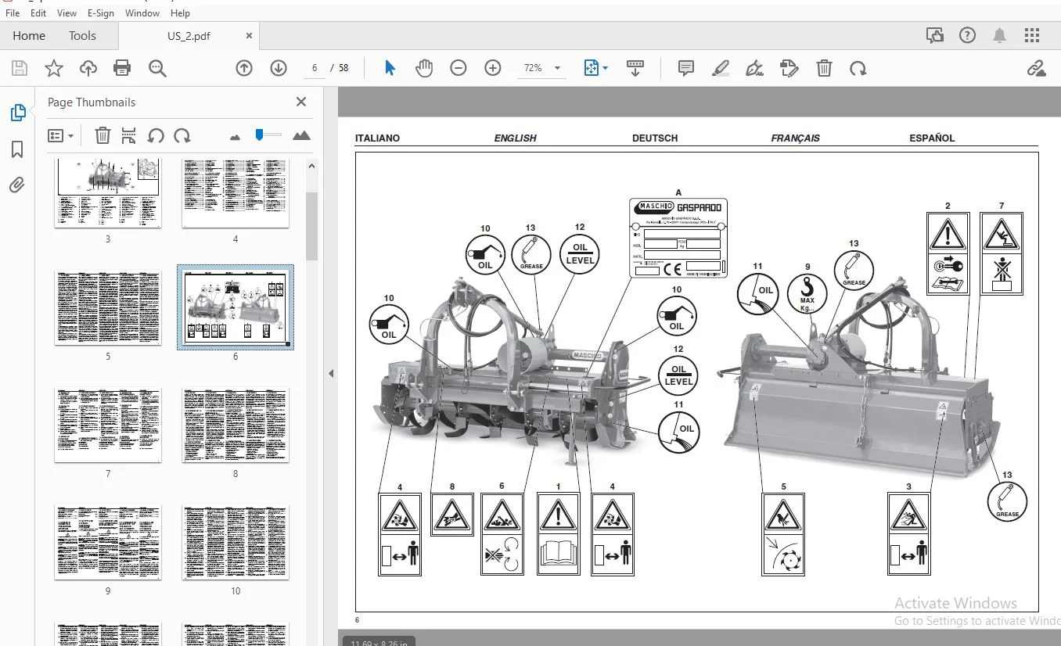Open the Window menu

[142, 13]
